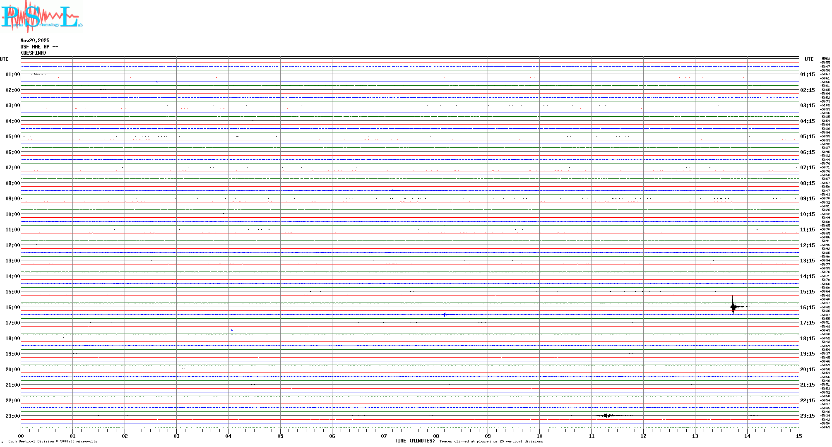
Task: Click the 08 minute tick label on bottom axis
Action: 436,436
